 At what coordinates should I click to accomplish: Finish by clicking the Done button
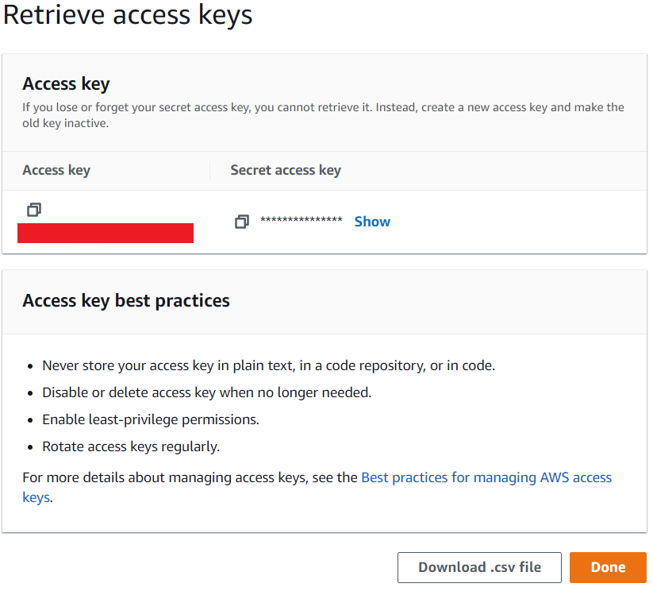(608, 567)
